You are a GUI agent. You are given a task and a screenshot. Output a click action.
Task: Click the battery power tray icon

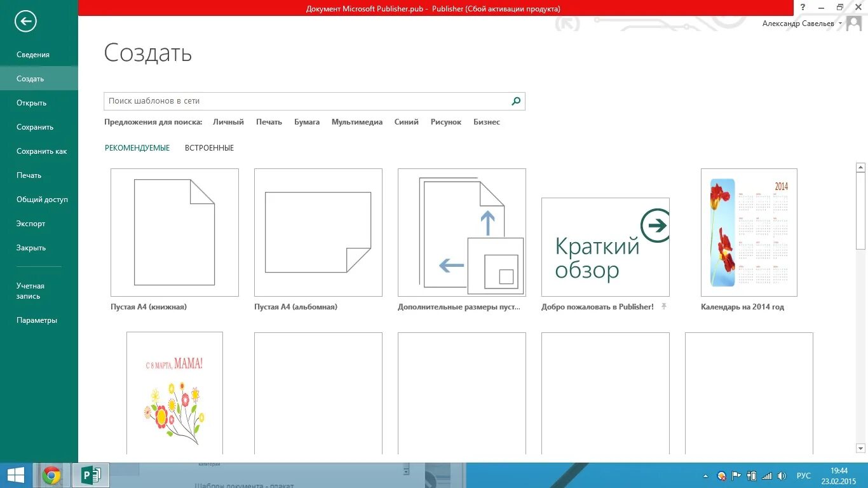tap(752, 476)
